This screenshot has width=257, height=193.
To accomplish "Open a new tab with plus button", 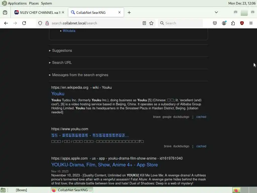I will [x=129, y=13].
